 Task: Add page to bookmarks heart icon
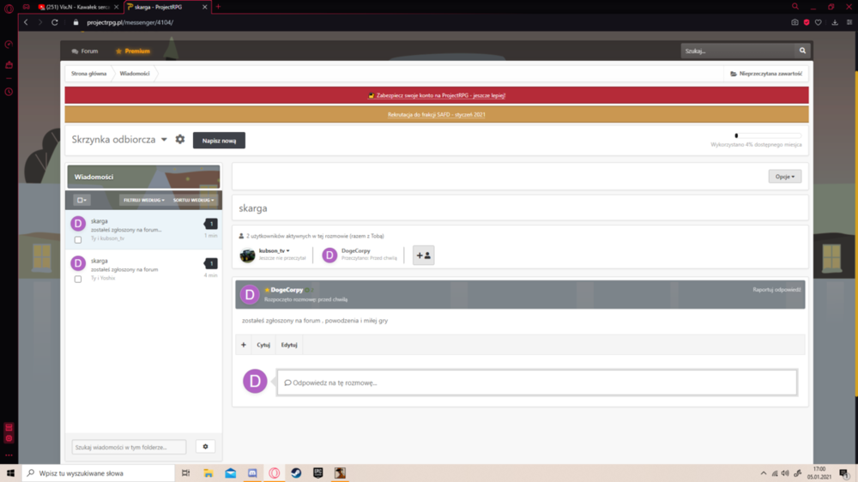[x=818, y=22]
